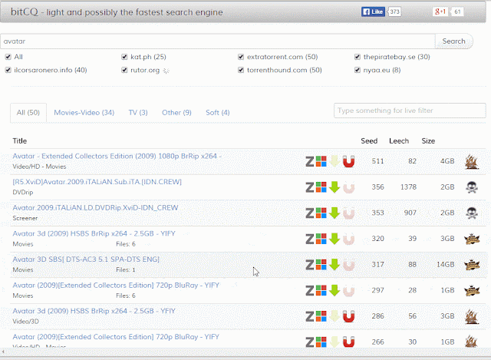Click the 14GB size value

(445, 265)
